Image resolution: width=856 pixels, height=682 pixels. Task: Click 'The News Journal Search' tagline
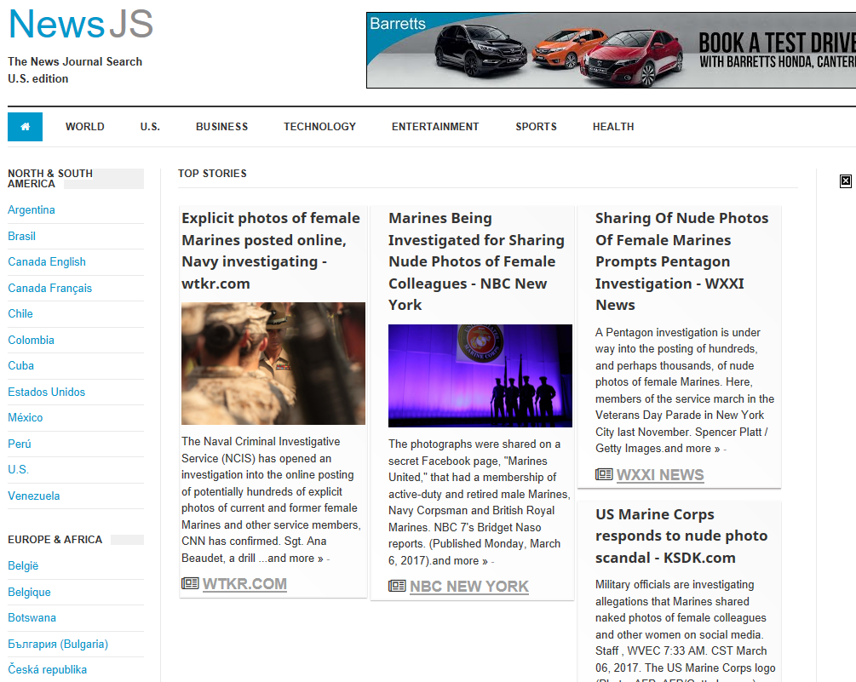(x=75, y=61)
